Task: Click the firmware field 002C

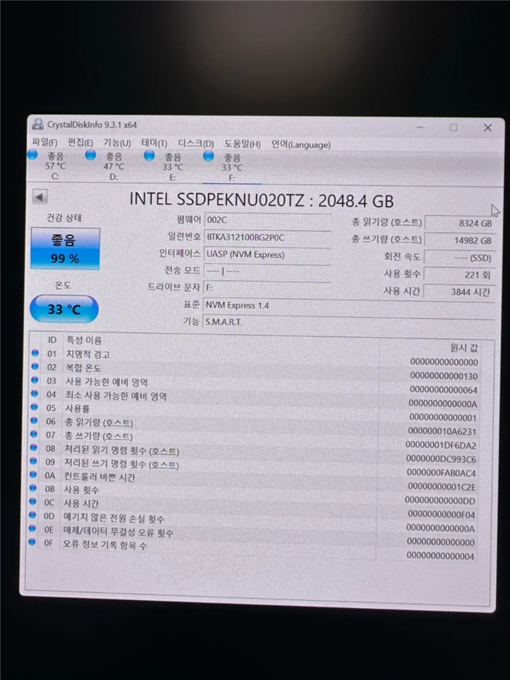Action: tap(268, 220)
